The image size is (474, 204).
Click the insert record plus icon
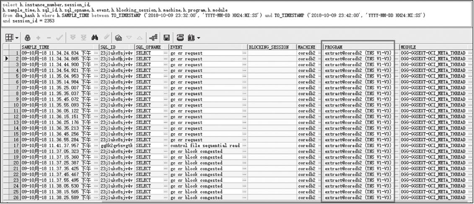point(39,38)
